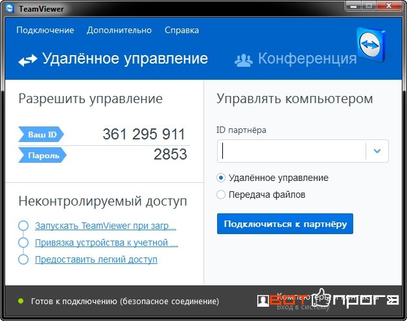The image size is (407, 321).
Task: Click the Разрешить управление heading
Action: point(90,99)
